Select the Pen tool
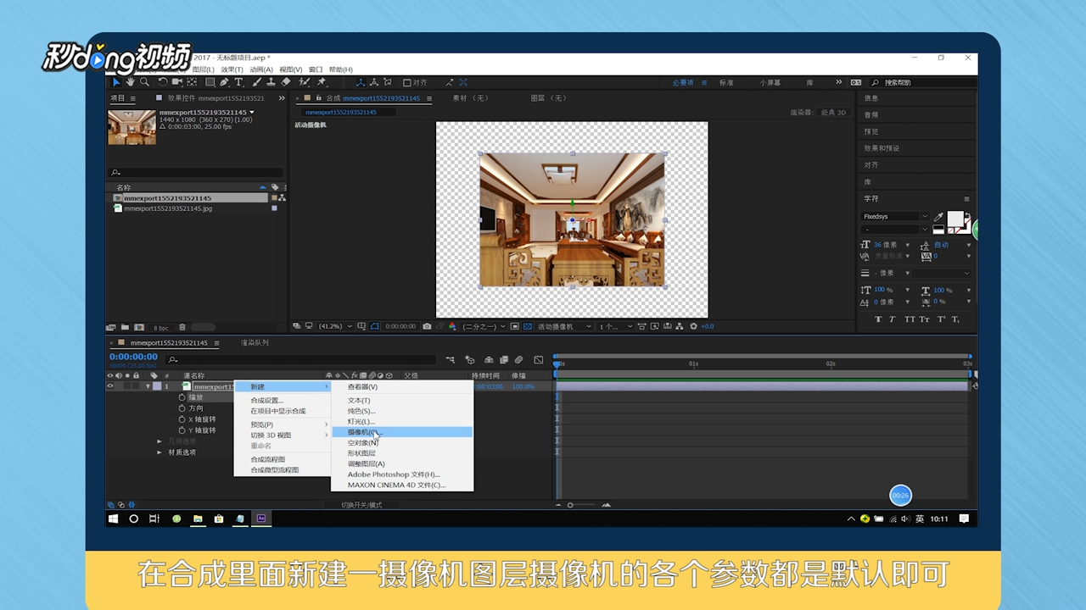Image resolution: width=1086 pixels, height=610 pixels. (x=224, y=82)
